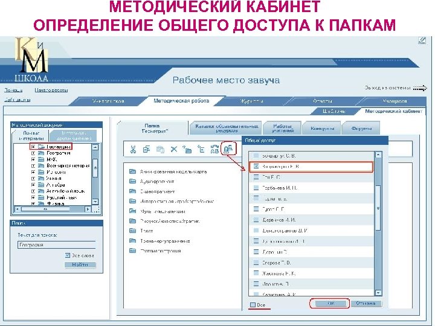The width and height of the screenshot is (435, 326).
Task: Open the Сайт школы link
Action: click(x=17, y=100)
